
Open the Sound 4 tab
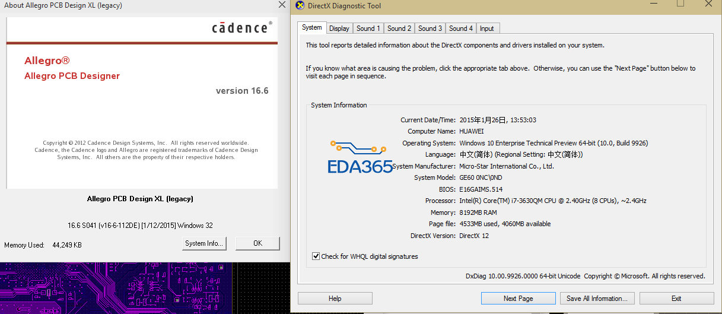point(460,28)
